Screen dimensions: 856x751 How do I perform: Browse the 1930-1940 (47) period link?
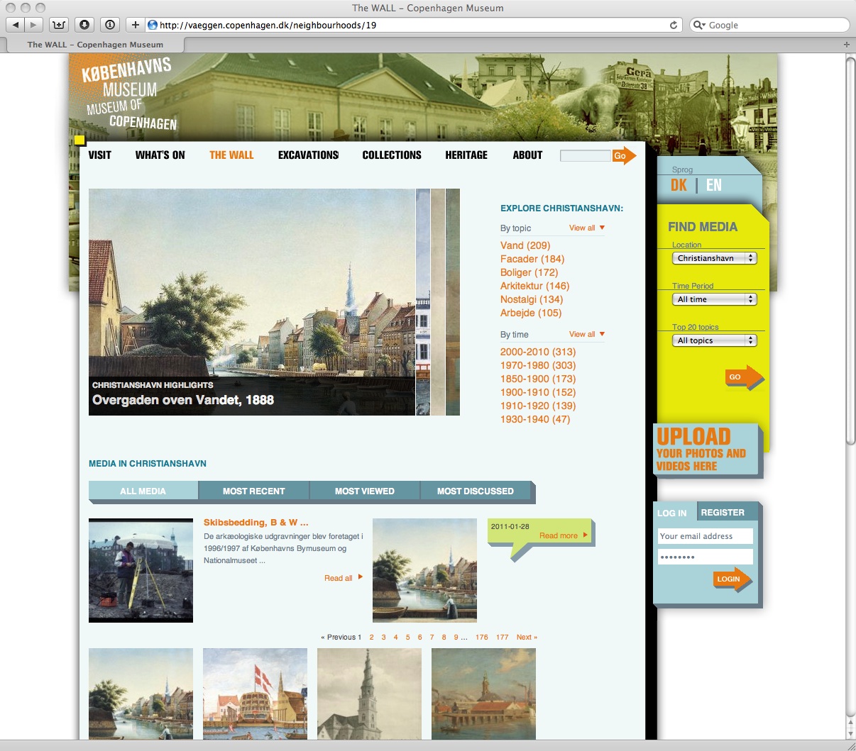pos(535,419)
